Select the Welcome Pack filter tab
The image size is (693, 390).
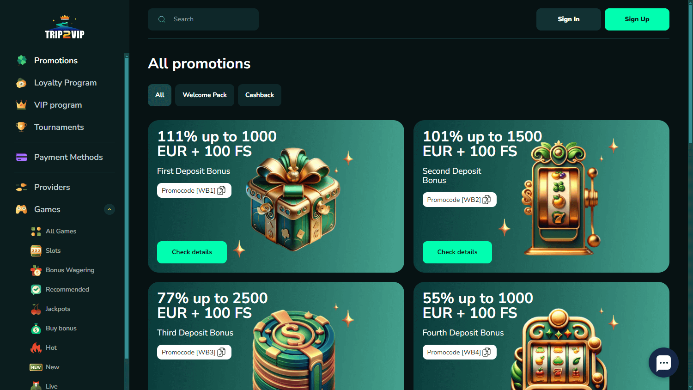click(x=205, y=95)
